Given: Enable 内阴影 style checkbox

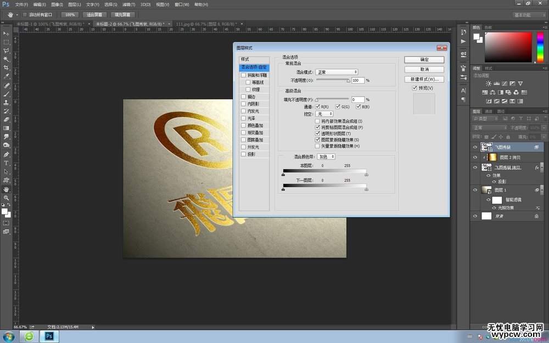Looking at the screenshot, I should tap(243, 104).
